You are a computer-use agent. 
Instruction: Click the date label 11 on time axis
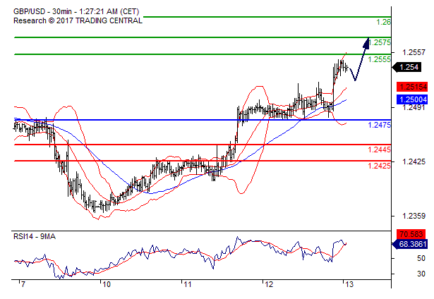coord(188,284)
